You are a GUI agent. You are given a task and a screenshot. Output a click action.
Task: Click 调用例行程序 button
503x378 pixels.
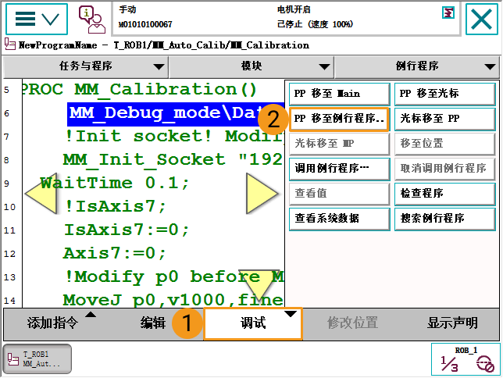pos(340,169)
